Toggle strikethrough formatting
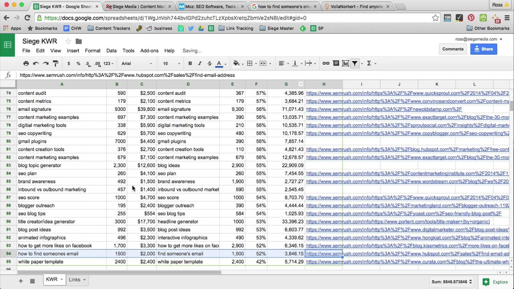Image resolution: width=514 pixels, height=289 pixels. pyautogui.click(x=209, y=63)
